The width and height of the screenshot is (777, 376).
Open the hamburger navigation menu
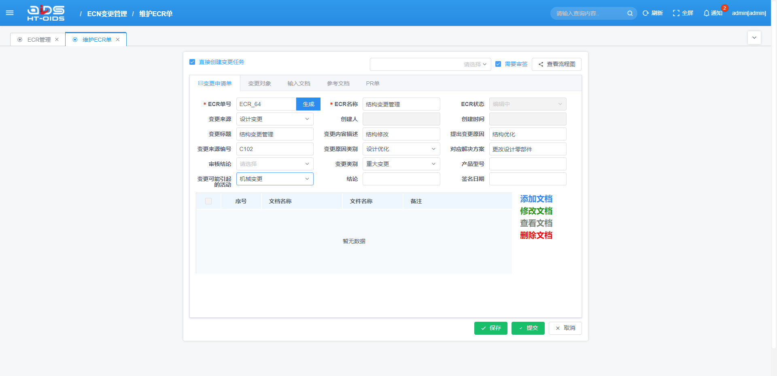[10, 13]
